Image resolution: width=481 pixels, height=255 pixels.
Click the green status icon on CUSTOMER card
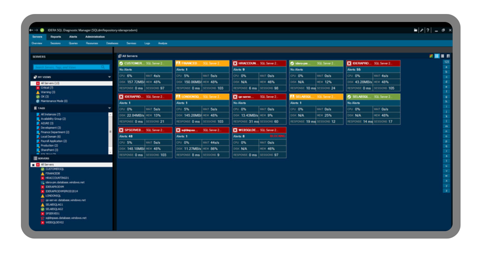pos(121,63)
